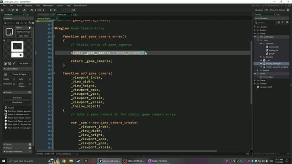Viewport: 292px width, 164px height.
Task: Click the object tag icon in Inspector
Action: 29,28
